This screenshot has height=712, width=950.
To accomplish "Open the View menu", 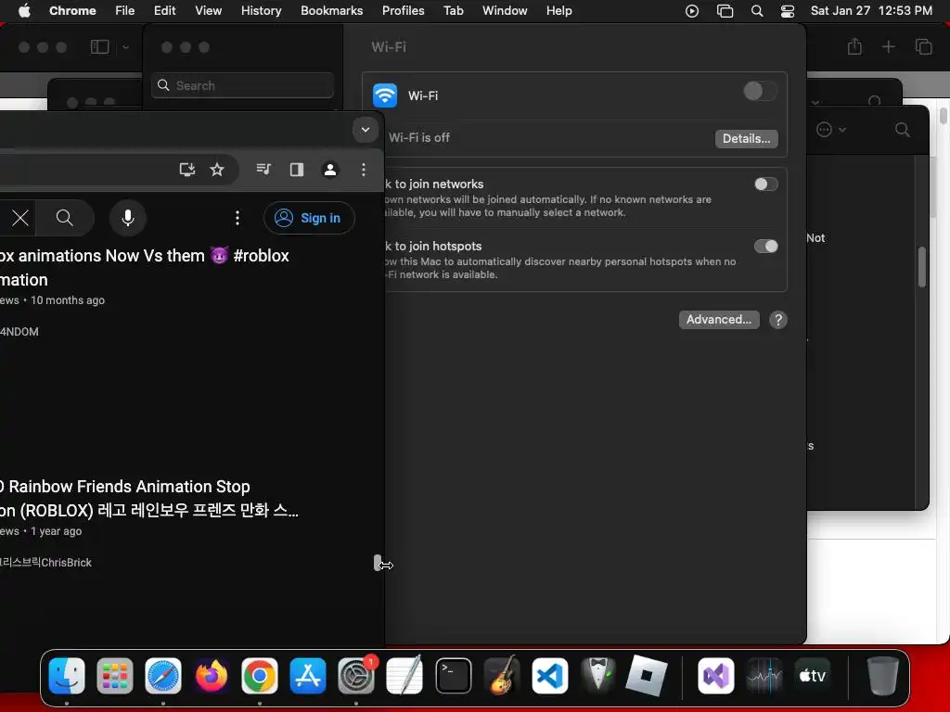I will tap(209, 10).
